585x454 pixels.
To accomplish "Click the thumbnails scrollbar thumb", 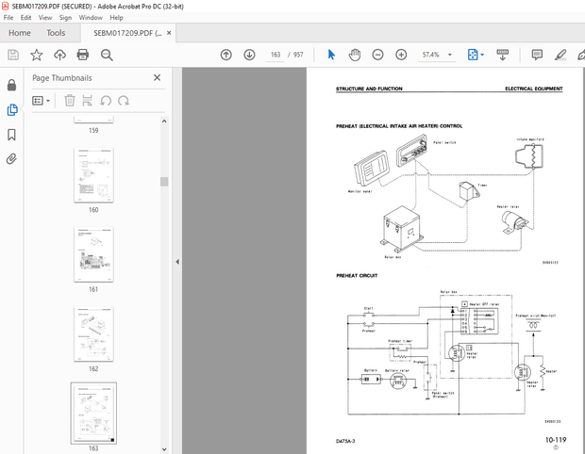I will point(164,182).
